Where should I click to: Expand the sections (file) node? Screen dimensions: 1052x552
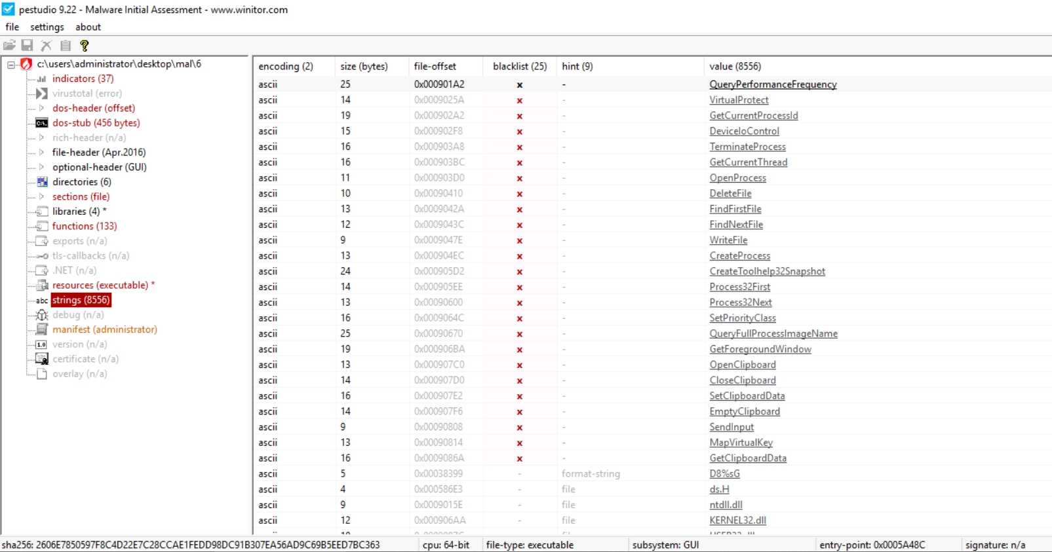click(x=42, y=196)
